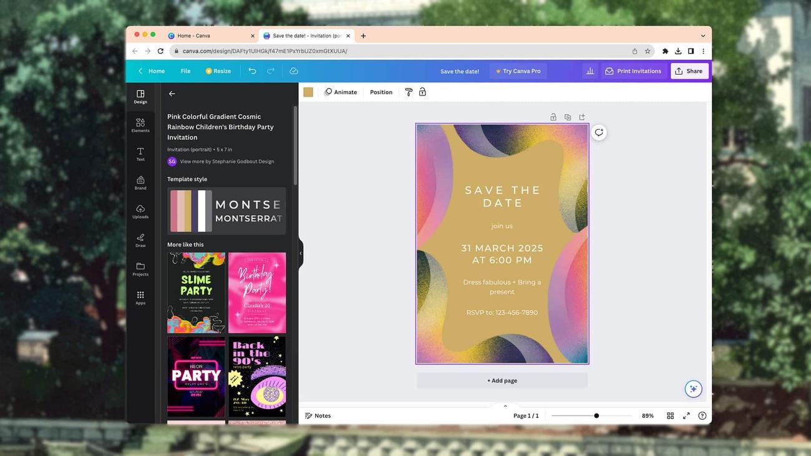The height and width of the screenshot is (456, 811).
Task: Open the zoom percentage dropdown
Action: [648, 415]
